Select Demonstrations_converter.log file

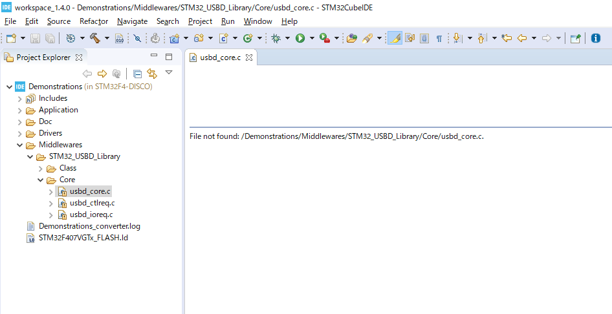(89, 226)
